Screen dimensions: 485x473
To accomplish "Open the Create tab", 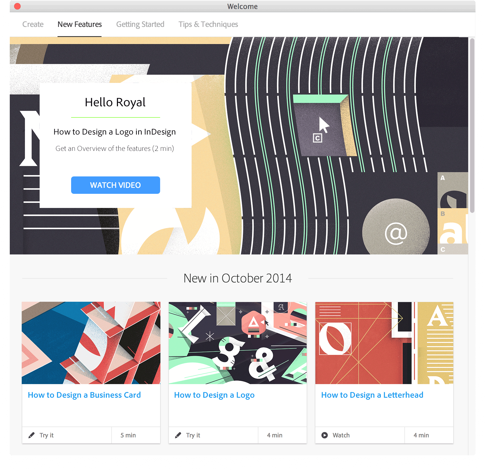I will (x=33, y=24).
